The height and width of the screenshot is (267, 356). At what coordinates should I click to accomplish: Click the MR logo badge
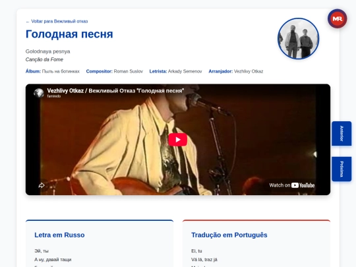337,19
